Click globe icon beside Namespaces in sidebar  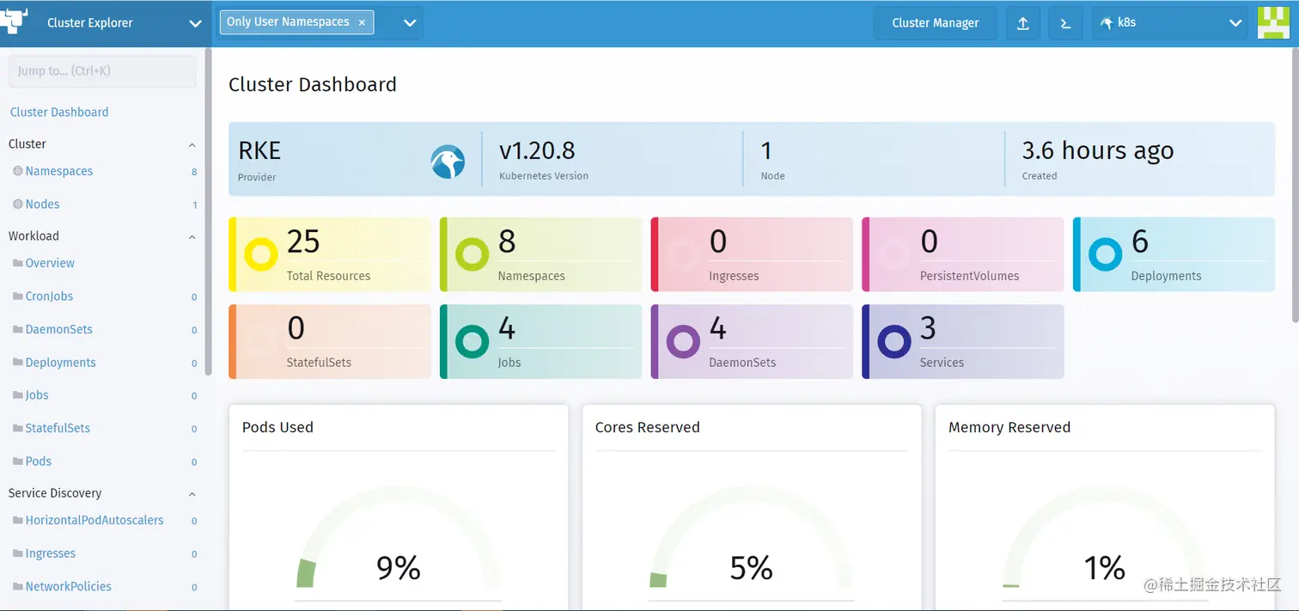[x=17, y=171]
